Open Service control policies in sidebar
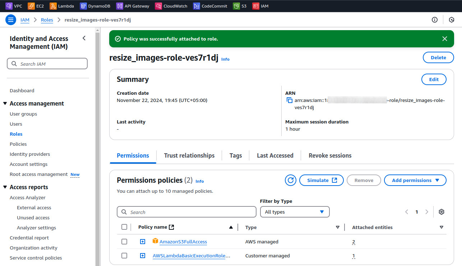The height and width of the screenshot is (266, 462). point(36,258)
